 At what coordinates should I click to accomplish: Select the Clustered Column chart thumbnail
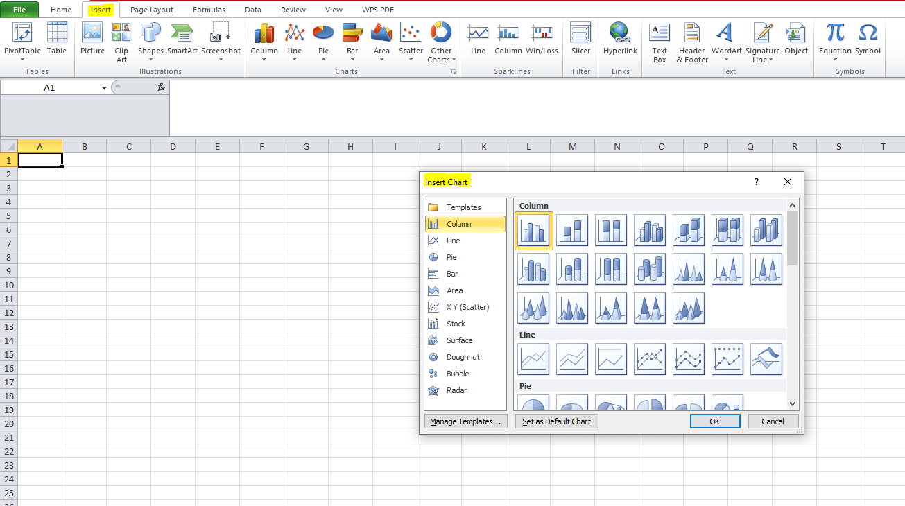(533, 230)
